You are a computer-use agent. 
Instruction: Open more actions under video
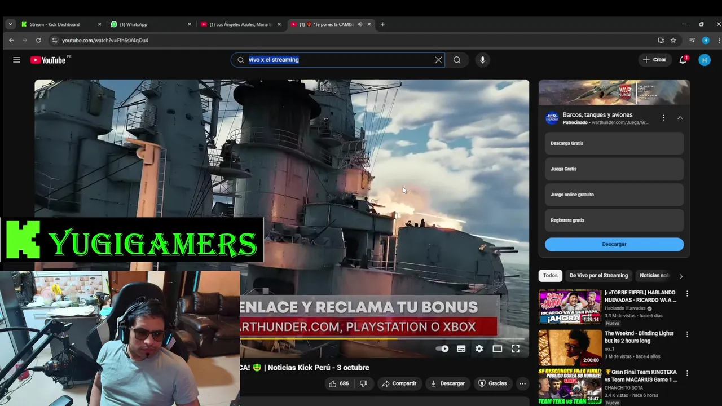[522, 383]
